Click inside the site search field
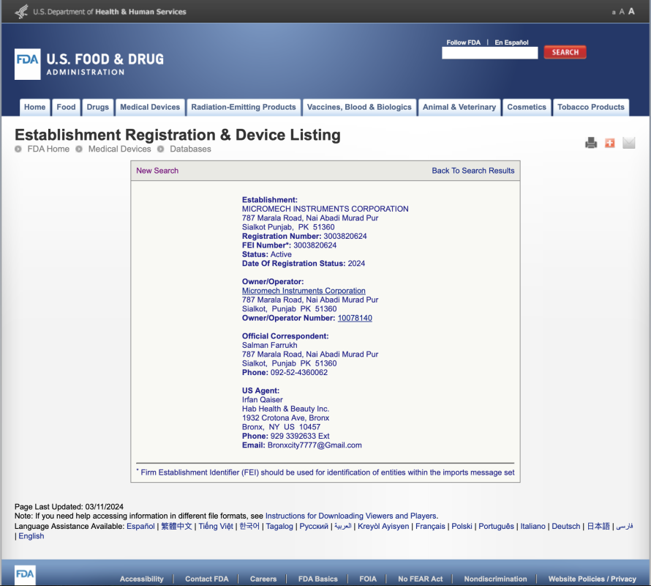651x586 pixels. [489, 53]
